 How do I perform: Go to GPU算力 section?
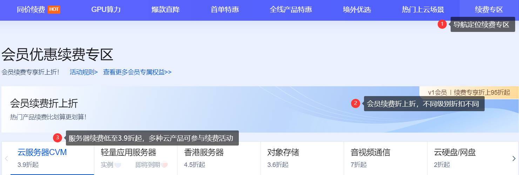coord(106,9)
